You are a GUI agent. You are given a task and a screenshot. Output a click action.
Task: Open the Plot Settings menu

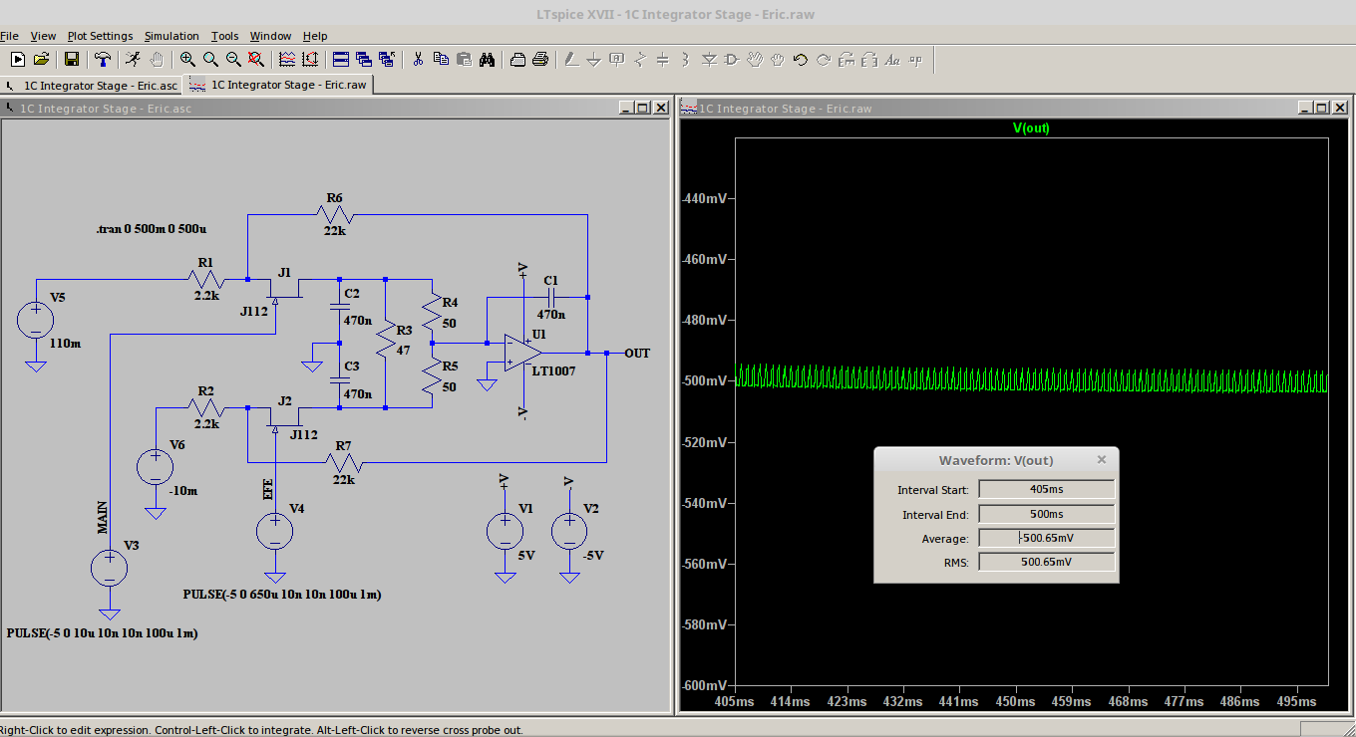coord(100,36)
